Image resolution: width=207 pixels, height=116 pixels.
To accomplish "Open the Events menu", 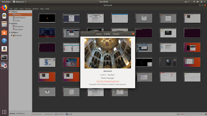I will [36, 9].
